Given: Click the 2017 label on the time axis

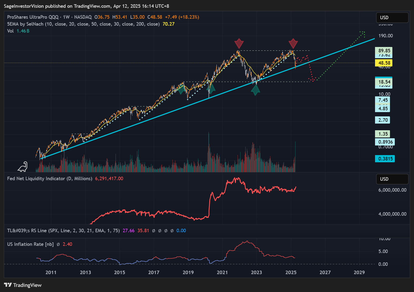Looking at the screenshot, I should 154,273.
